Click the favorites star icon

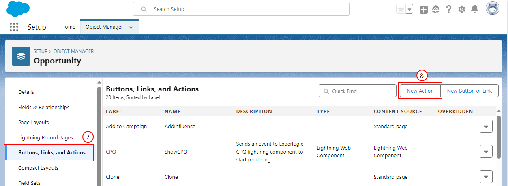click(x=401, y=9)
